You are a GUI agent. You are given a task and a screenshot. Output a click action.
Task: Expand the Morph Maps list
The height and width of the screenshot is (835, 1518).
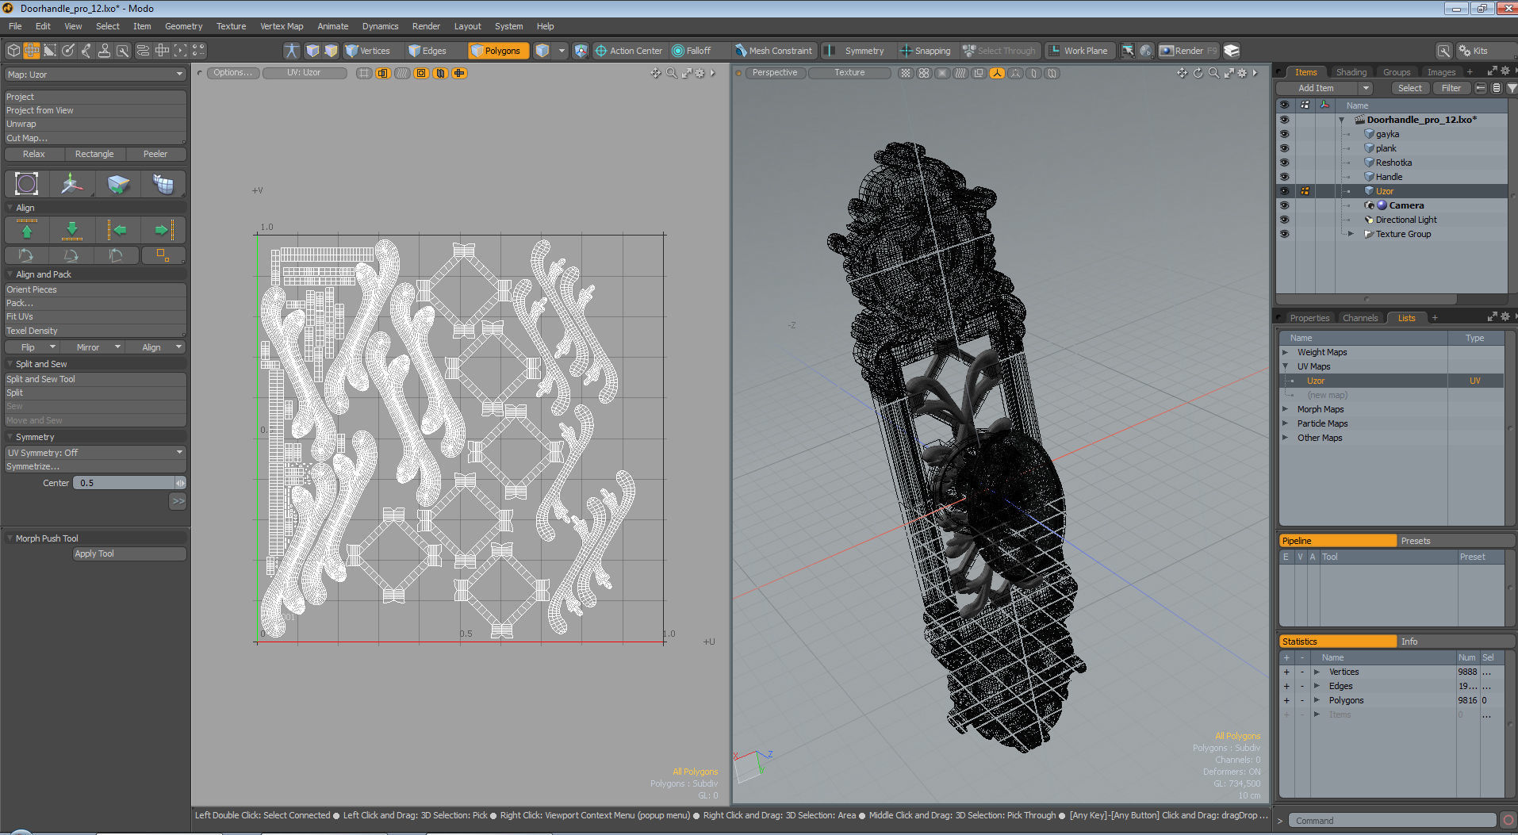pyautogui.click(x=1286, y=409)
